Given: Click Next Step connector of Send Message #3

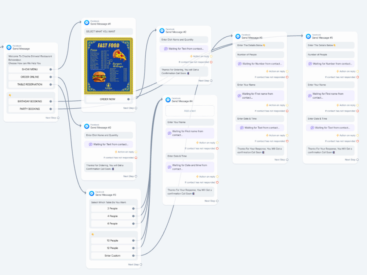Looking at the screenshot, I should (141, 265).
